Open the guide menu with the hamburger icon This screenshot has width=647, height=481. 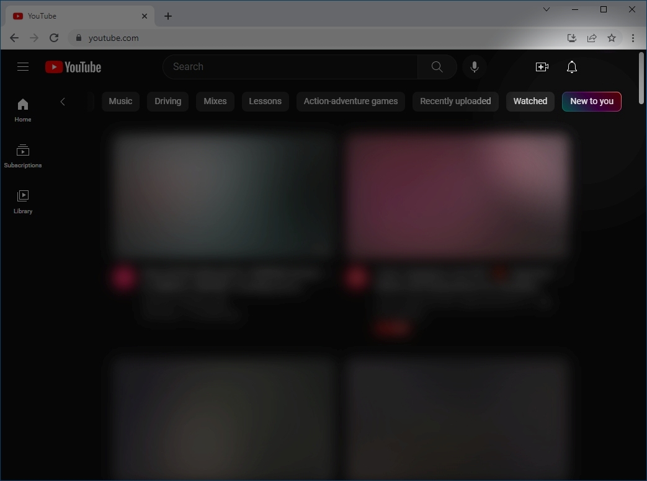(x=23, y=66)
